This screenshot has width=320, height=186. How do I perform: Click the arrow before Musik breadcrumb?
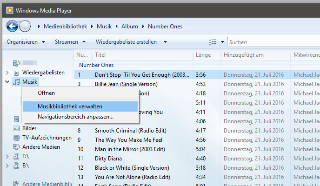(92, 27)
